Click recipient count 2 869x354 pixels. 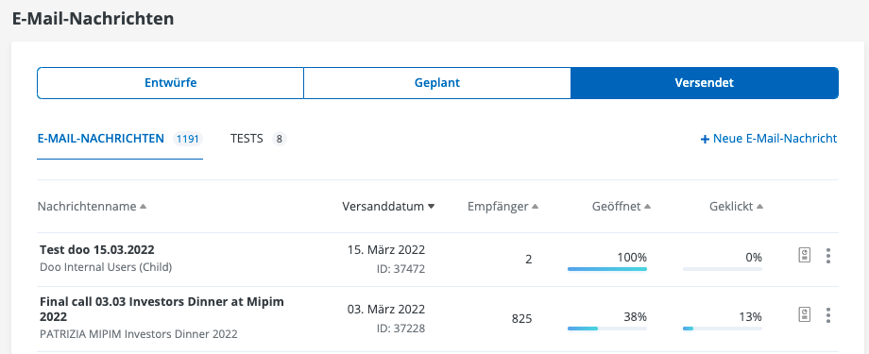[528, 259]
